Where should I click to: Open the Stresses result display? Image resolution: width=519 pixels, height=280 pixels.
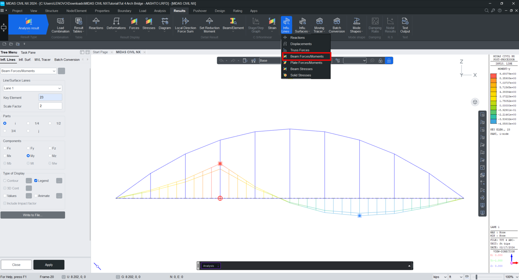tap(149, 25)
